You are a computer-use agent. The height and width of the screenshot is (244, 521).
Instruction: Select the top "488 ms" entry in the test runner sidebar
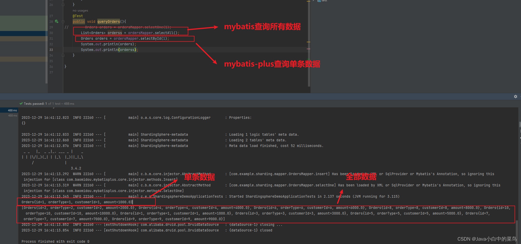[12, 110]
